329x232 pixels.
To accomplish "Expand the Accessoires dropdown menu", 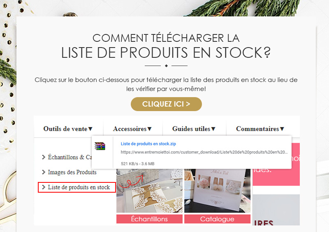I will (132, 129).
